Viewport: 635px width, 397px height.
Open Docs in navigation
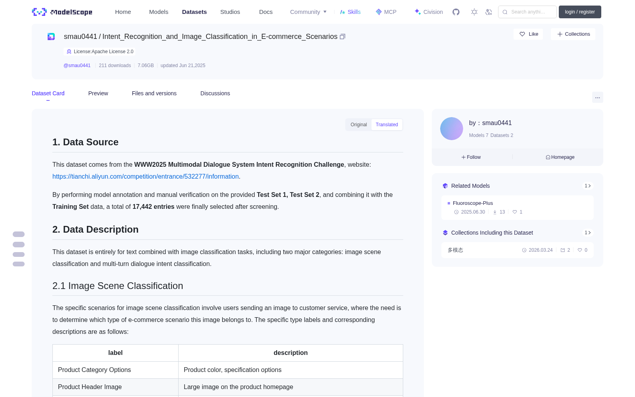tap(266, 12)
